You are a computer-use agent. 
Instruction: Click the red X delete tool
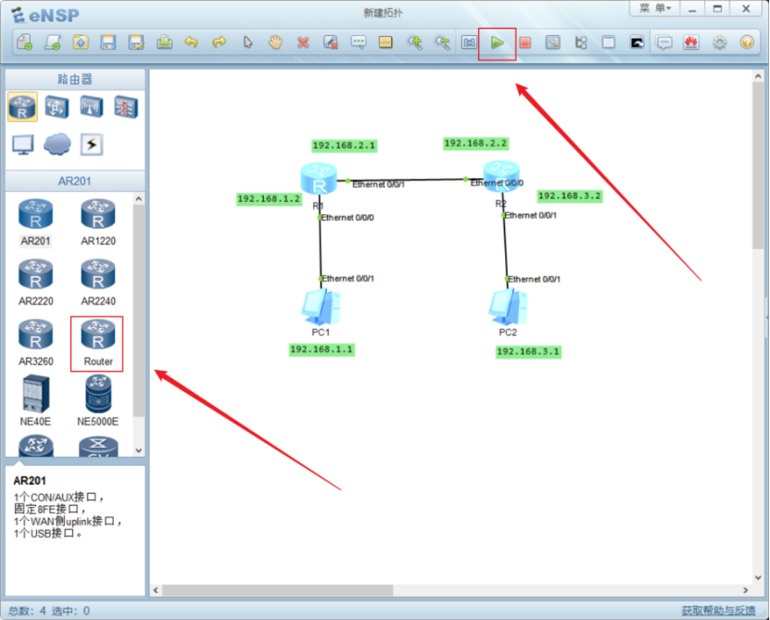click(x=303, y=43)
